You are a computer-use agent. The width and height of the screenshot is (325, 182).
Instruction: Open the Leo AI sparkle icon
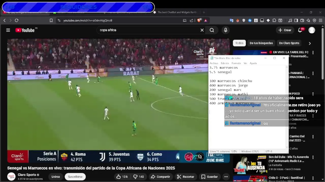(x=308, y=20)
